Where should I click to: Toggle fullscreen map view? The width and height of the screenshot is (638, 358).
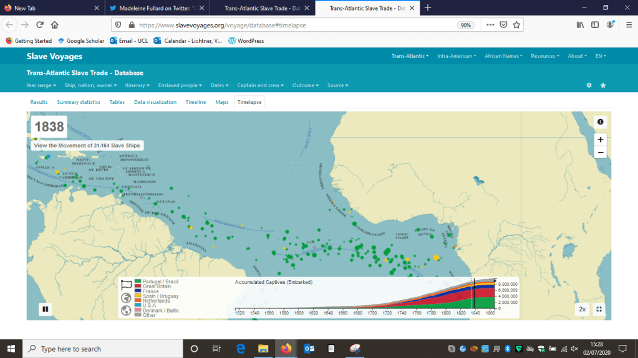pyautogui.click(x=599, y=309)
